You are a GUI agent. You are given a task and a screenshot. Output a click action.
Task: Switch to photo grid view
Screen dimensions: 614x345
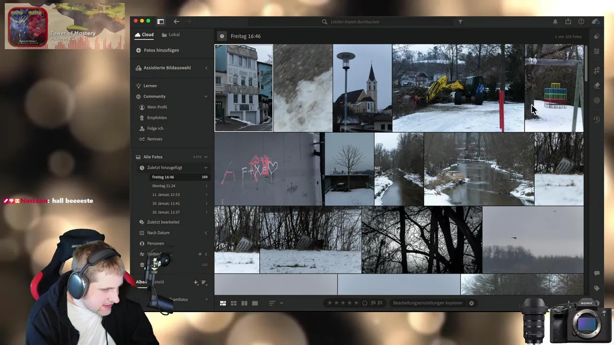(223, 303)
